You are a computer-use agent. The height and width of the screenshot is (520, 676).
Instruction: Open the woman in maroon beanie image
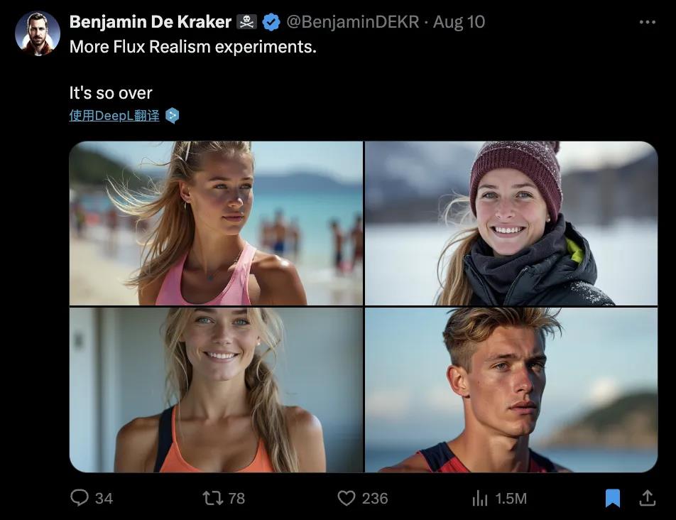(x=511, y=223)
